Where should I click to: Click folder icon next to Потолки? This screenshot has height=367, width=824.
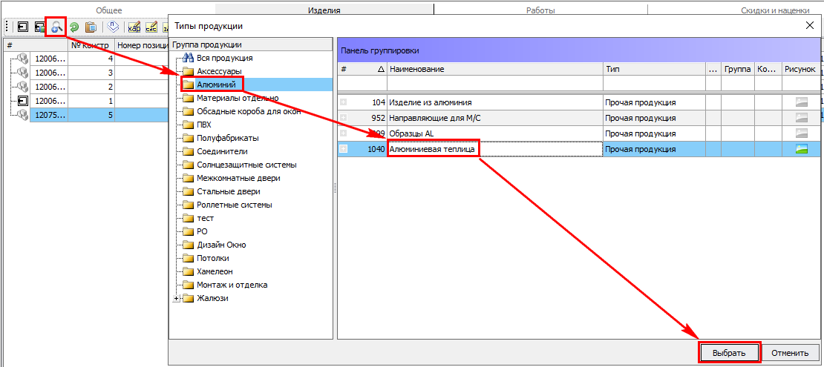coord(188,258)
